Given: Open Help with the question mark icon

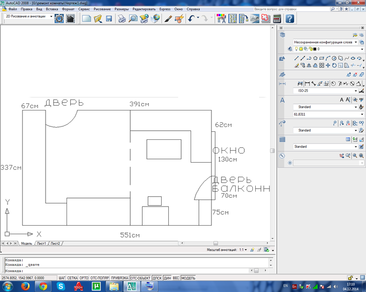Looking at the screenshot, I should pyautogui.click(x=289, y=18).
